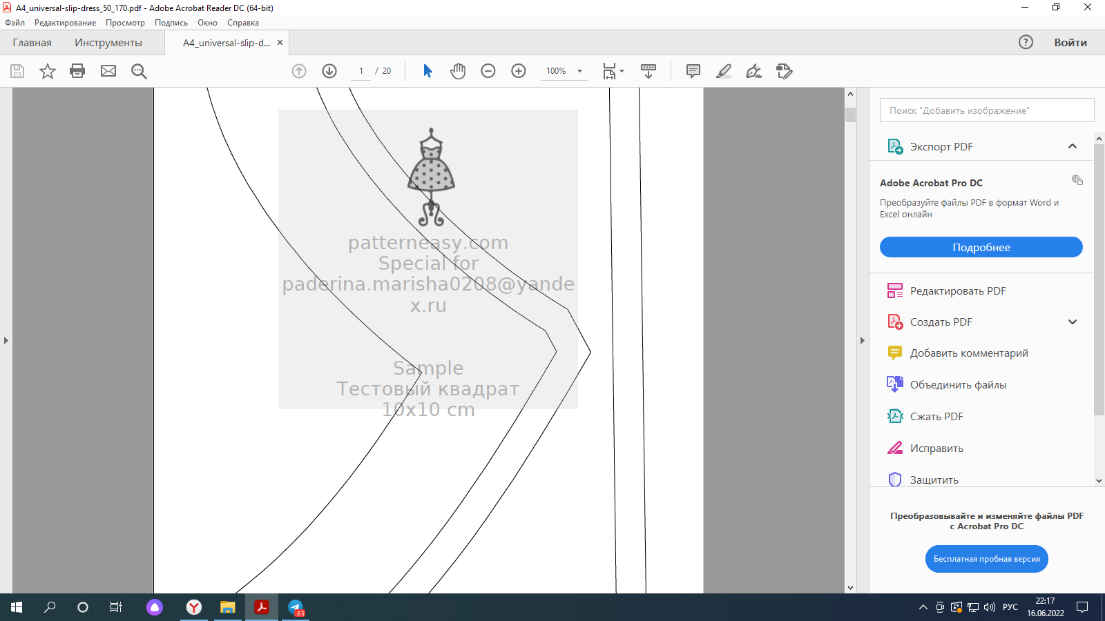The height and width of the screenshot is (621, 1105).
Task: Select the Hand pan tool
Action: pos(458,71)
